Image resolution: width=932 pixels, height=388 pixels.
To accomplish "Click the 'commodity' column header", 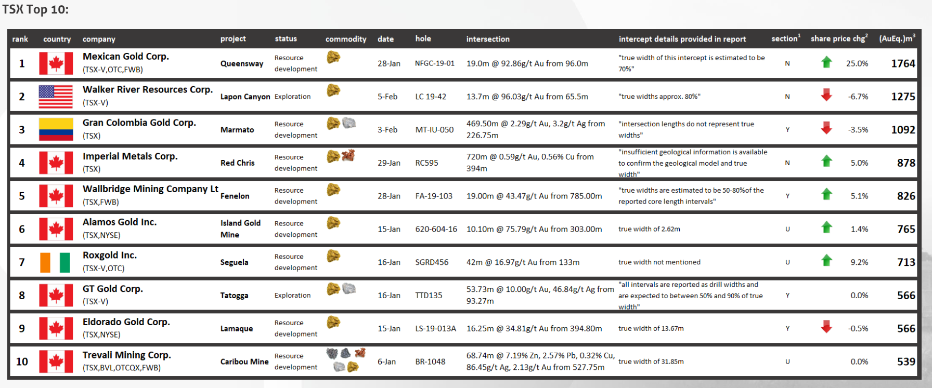I will [x=346, y=39].
